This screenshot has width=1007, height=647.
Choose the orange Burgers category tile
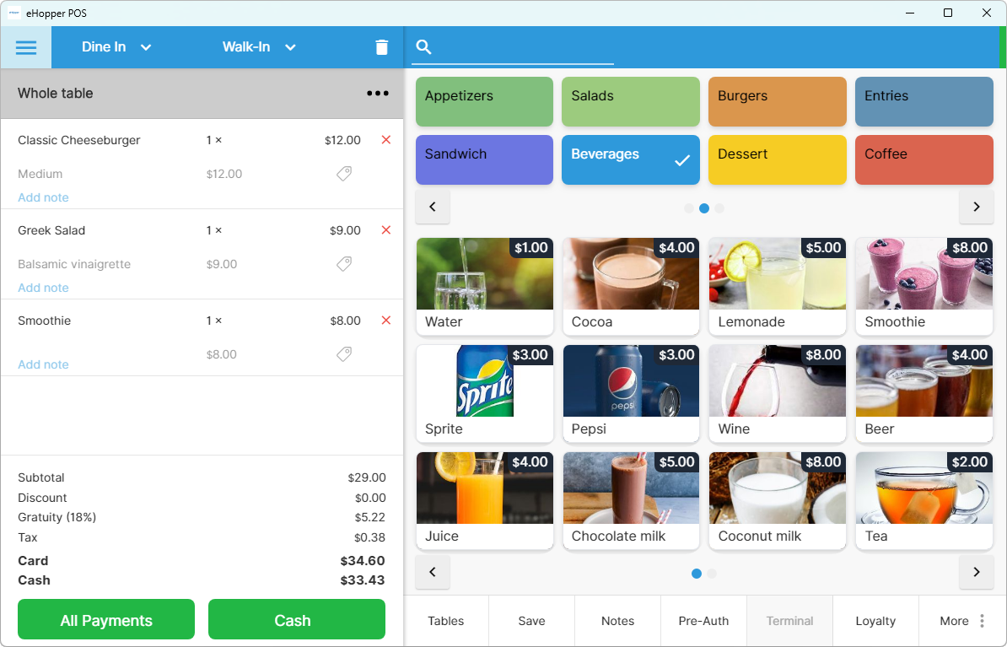[777, 101]
